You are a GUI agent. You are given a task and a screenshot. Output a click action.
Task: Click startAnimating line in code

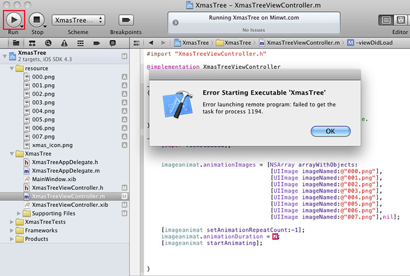point(212,243)
